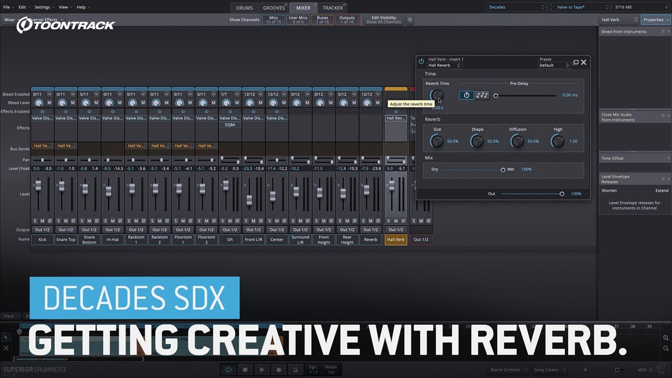Select the Hall Verb channel name field
The height and width of the screenshot is (378, 672).
click(396, 239)
